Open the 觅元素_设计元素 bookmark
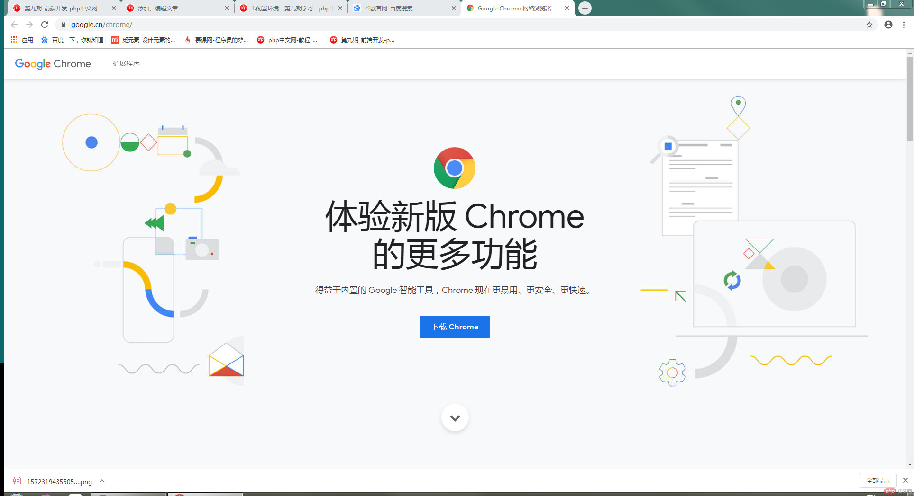The image size is (914, 496). [143, 40]
